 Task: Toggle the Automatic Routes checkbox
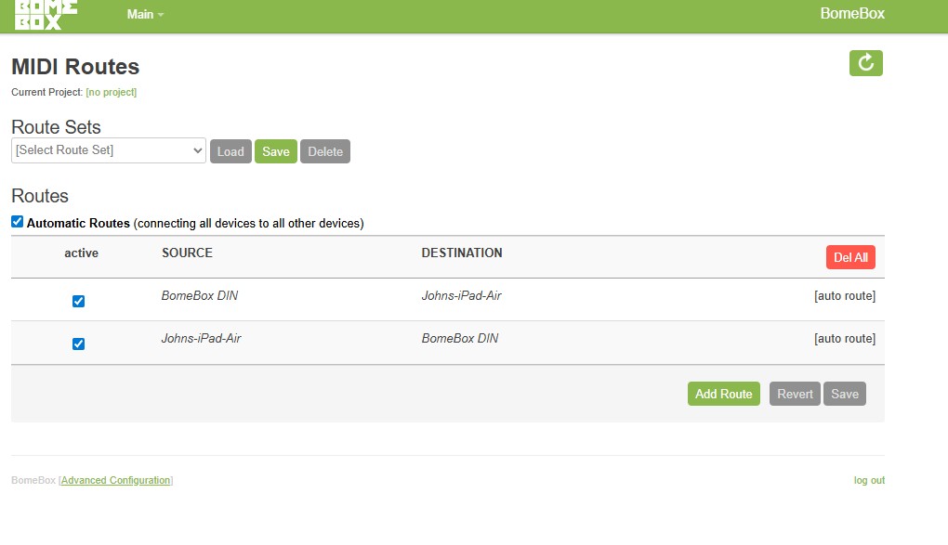(17, 222)
